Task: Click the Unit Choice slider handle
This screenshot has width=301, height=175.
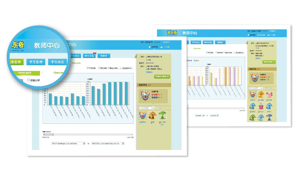Action: (x=53, y=134)
